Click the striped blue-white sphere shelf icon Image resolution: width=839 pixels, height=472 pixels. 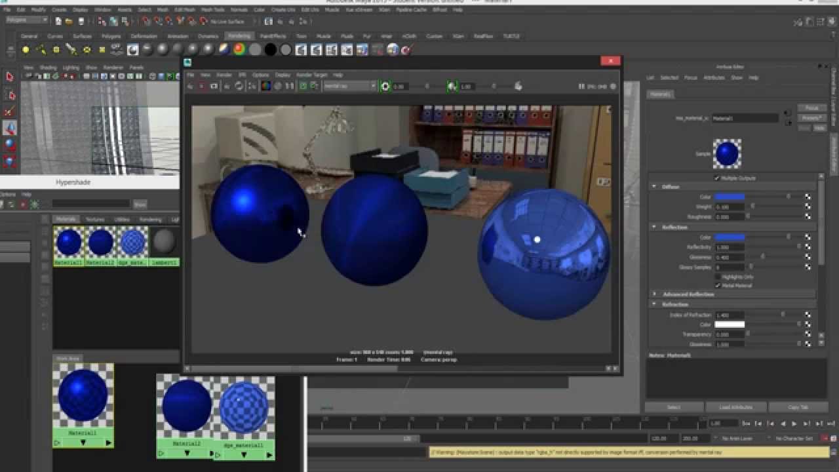pos(224,49)
